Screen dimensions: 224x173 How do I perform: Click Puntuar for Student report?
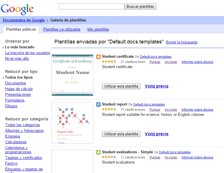(155, 110)
